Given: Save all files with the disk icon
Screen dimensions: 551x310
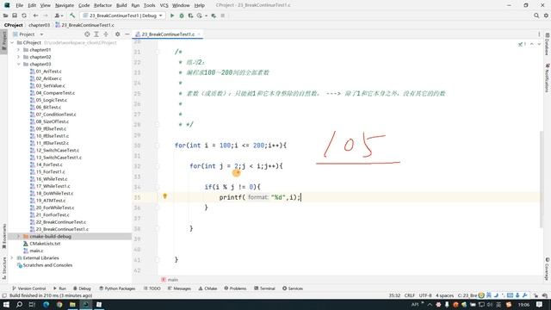Looking at the screenshot, I should [x=15, y=15].
